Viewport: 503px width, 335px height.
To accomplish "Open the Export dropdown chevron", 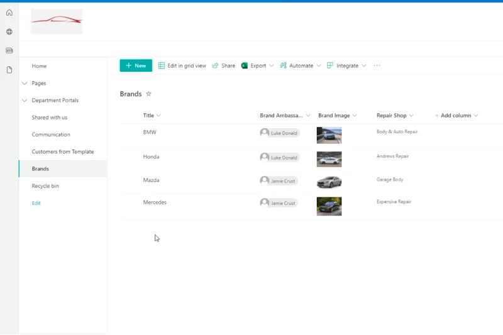I will (x=272, y=65).
